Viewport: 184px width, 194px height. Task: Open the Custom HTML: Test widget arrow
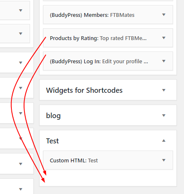tap(164, 160)
